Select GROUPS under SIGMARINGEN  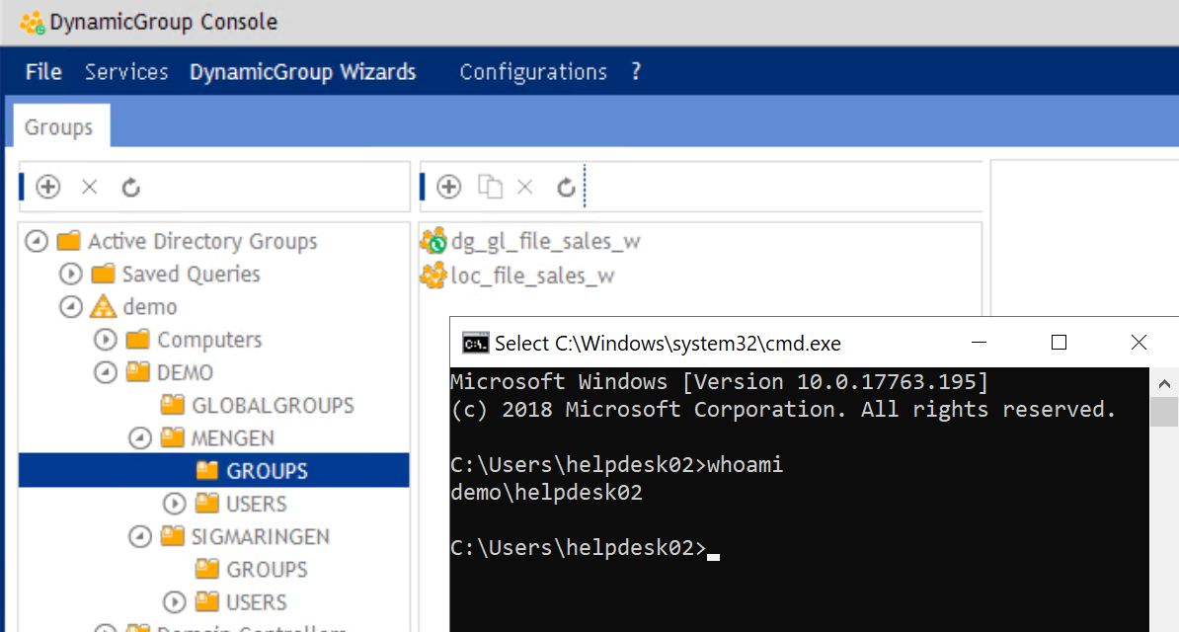point(267,570)
